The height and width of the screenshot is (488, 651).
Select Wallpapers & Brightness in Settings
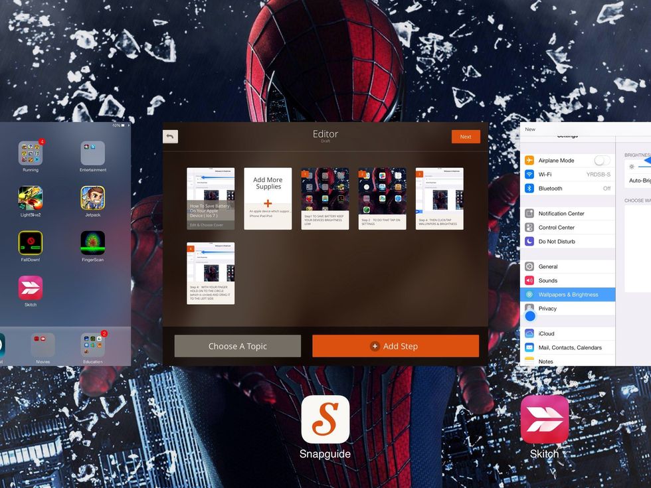(568, 294)
